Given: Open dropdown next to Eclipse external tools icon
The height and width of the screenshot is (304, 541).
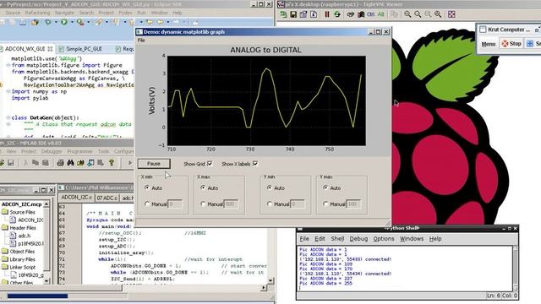Looking at the screenshot, I should pyautogui.click(x=88, y=22).
